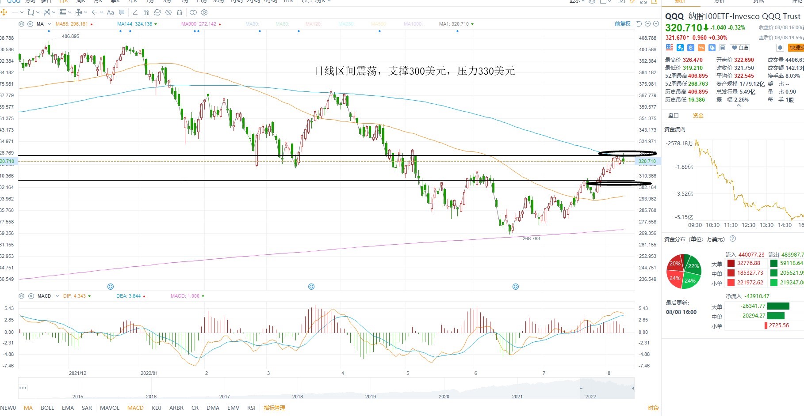Select the KDJ indicator tab
Image resolution: width=804 pixels, height=416 pixels.
click(157, 408)
